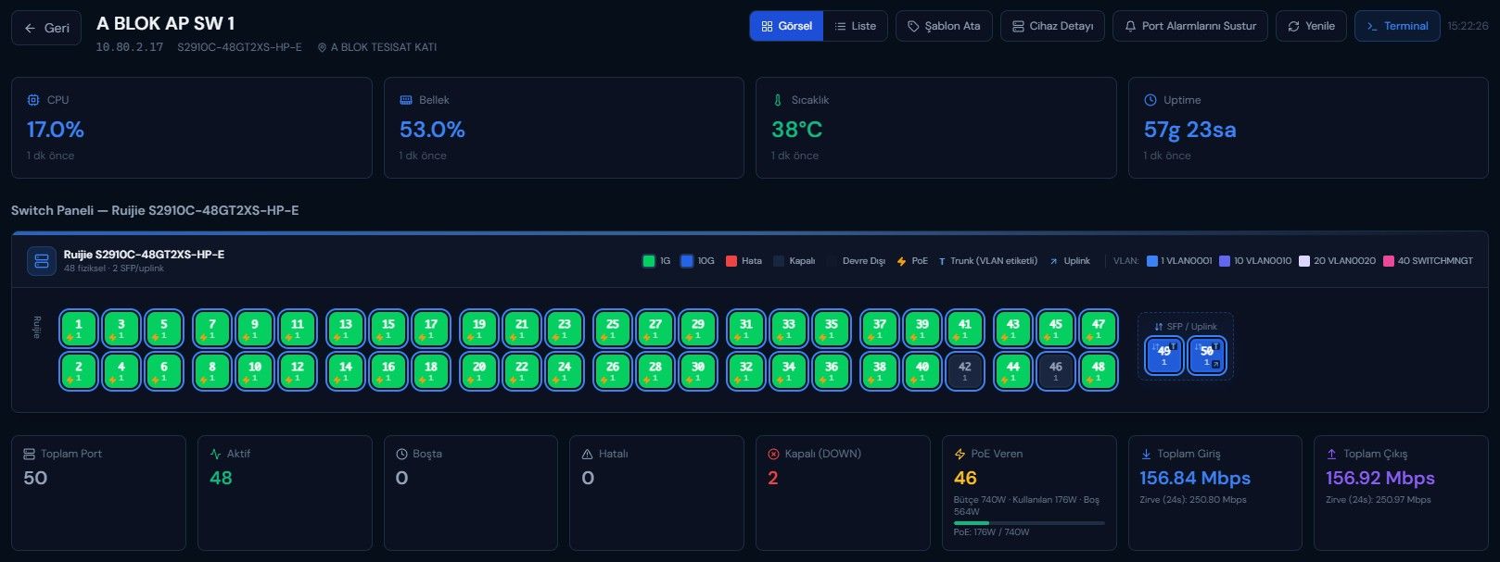The image size is (1500, 562).
Task: Open Cihaz Detayı device details
Action: click(1052, 26)
